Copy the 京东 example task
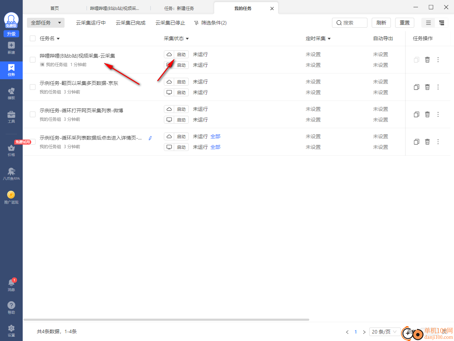Viewport: 454px width, 341px height. [416, 87]
